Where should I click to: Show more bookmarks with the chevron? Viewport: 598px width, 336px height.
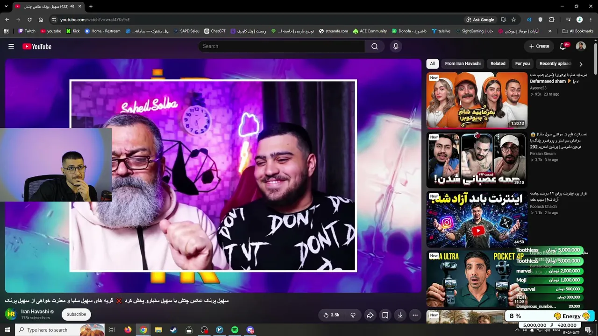550,31
